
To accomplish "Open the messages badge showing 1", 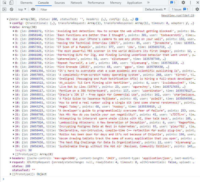I will point(173,2).
